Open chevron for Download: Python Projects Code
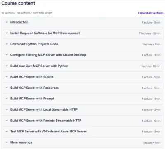Viewport: 165px width, 149px height. pos(7,44)
